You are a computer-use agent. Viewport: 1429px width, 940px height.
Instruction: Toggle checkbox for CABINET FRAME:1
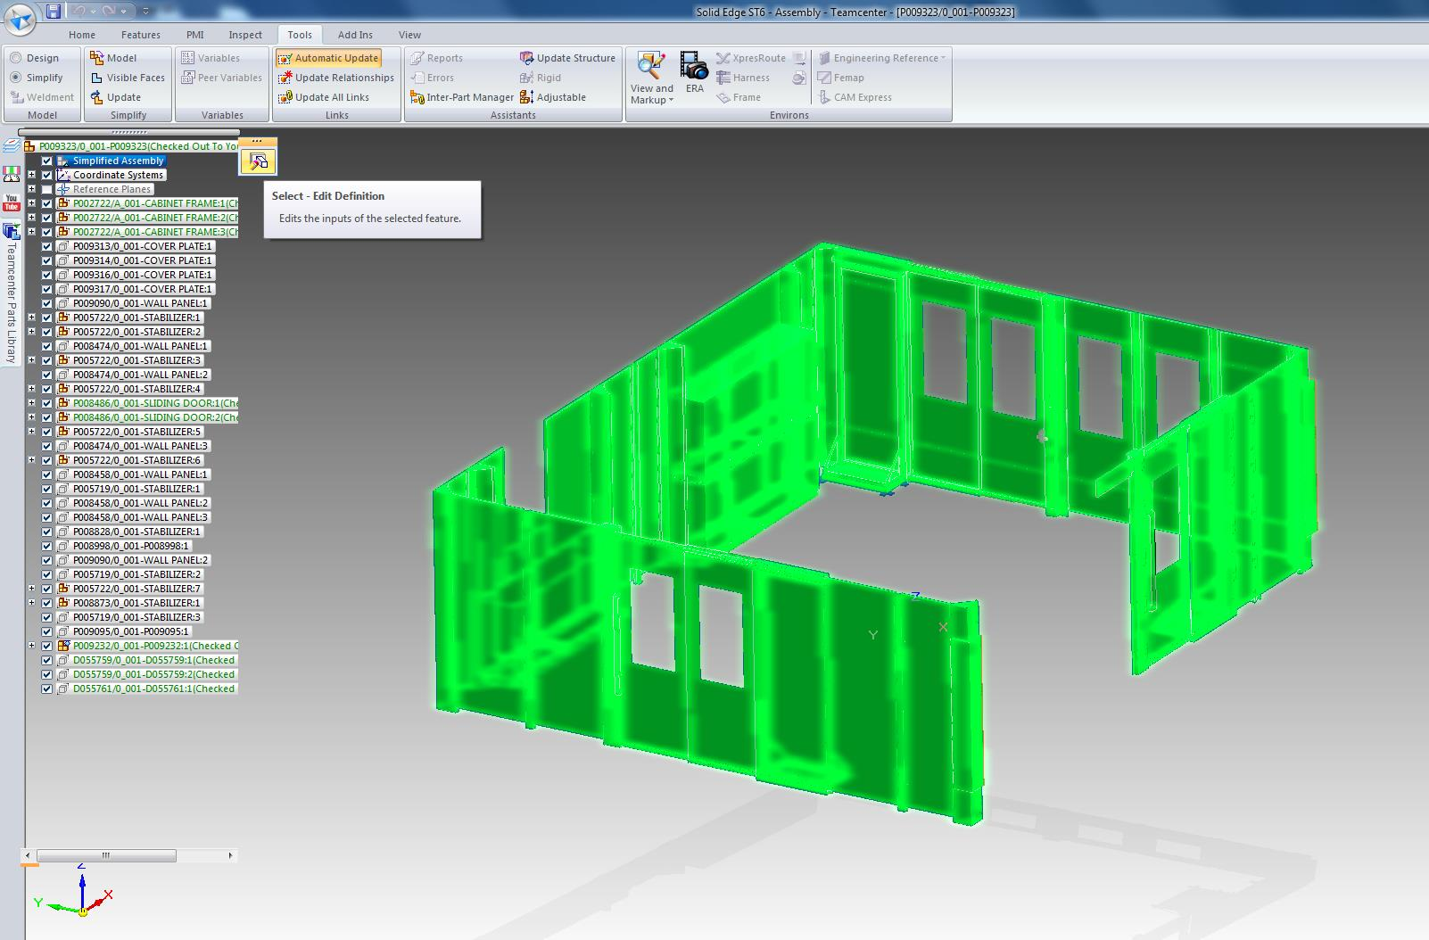(x=47, y=203)
